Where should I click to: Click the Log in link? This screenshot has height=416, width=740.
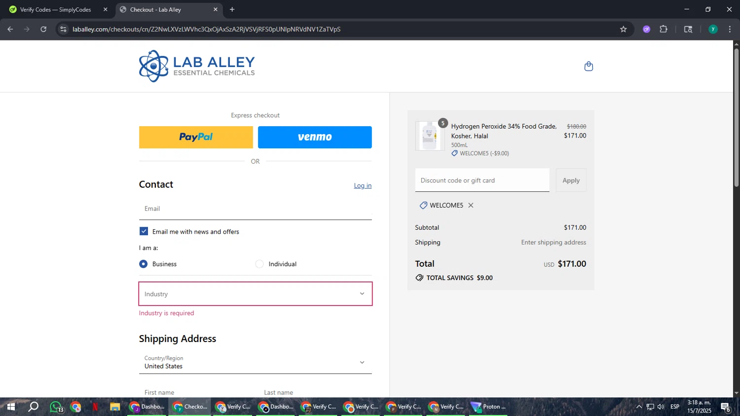(363, 185)
